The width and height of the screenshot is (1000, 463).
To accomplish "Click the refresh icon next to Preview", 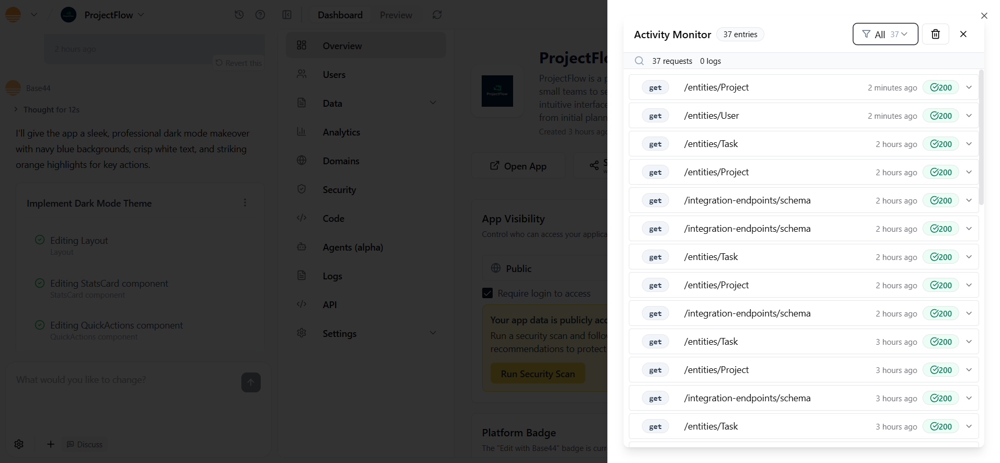I will (437, 15).
